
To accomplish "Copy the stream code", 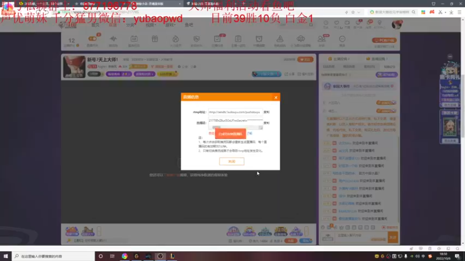I will tap(266, 123).
